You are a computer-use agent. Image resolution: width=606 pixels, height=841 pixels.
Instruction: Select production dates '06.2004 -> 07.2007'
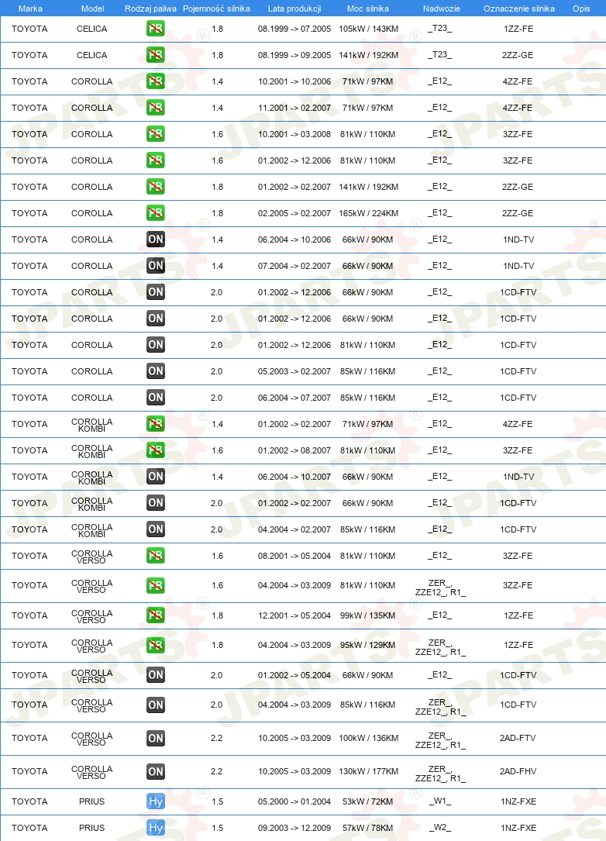[x=294, y=398]
